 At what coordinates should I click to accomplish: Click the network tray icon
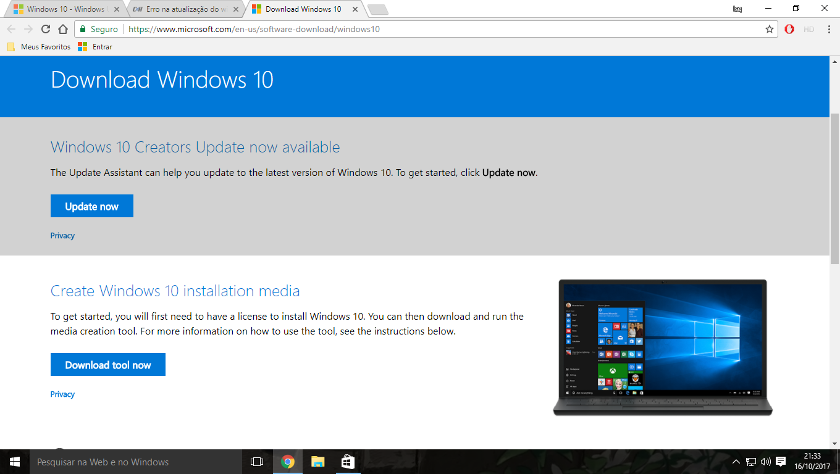751,462
